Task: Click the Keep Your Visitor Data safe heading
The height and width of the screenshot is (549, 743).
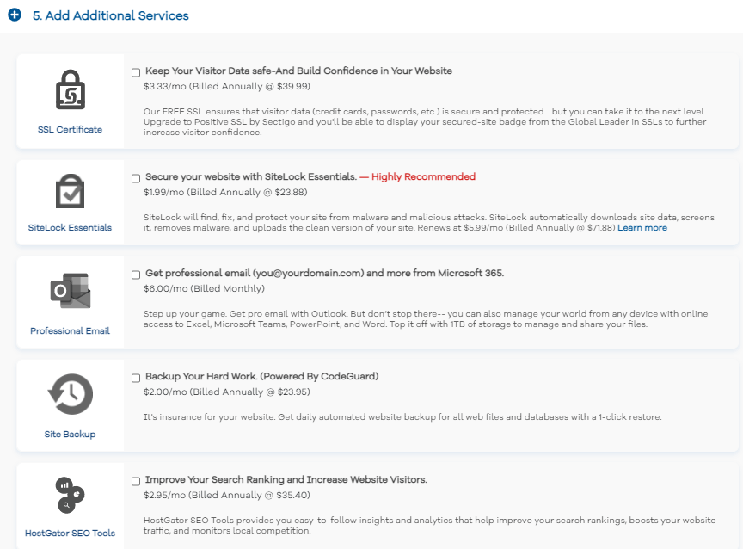Action: [298, 71]
